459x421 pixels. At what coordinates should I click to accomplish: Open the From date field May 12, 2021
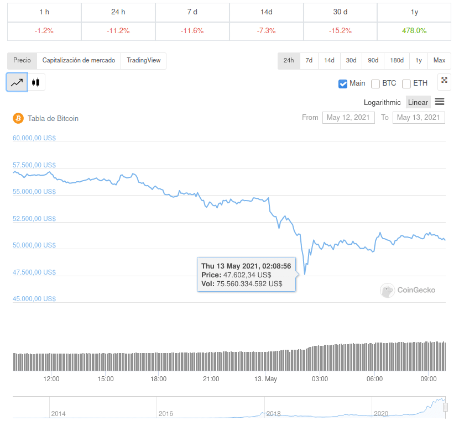pyautogui.click(x=348, y=117)
